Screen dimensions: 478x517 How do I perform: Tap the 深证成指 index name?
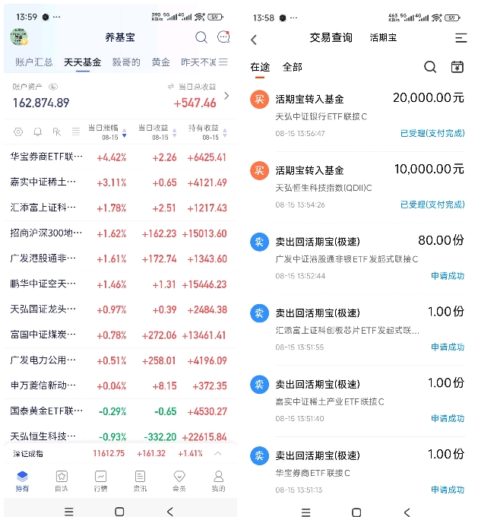click(x=28, y=454)
